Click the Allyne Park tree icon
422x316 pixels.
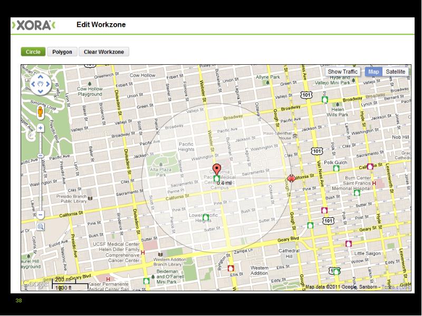[x=267, y=83]
